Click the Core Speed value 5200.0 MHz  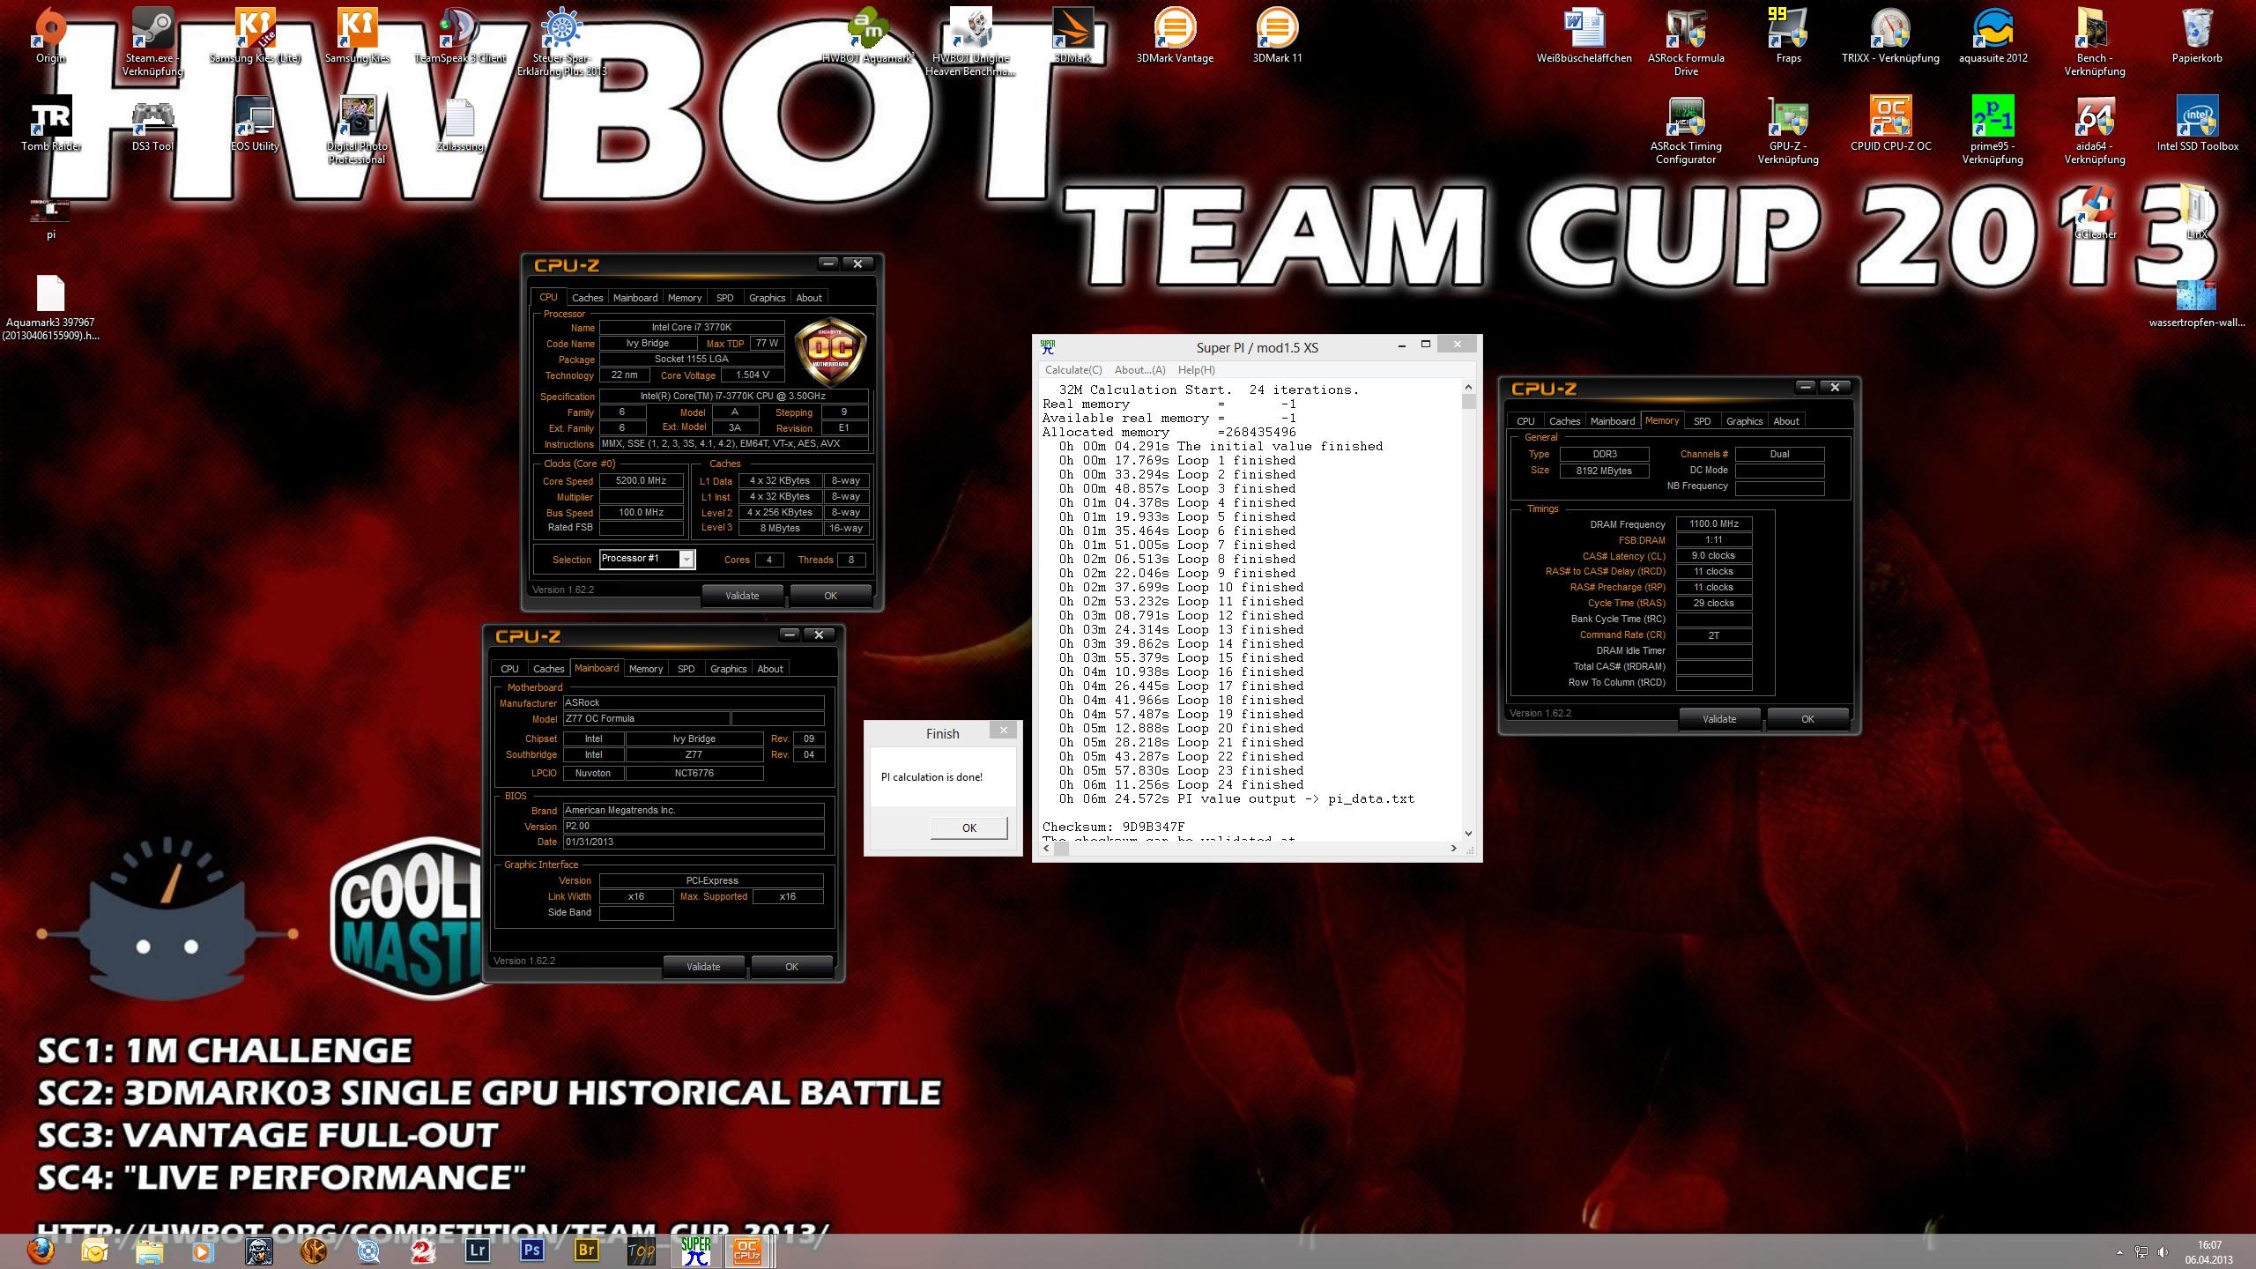(641, 481)
